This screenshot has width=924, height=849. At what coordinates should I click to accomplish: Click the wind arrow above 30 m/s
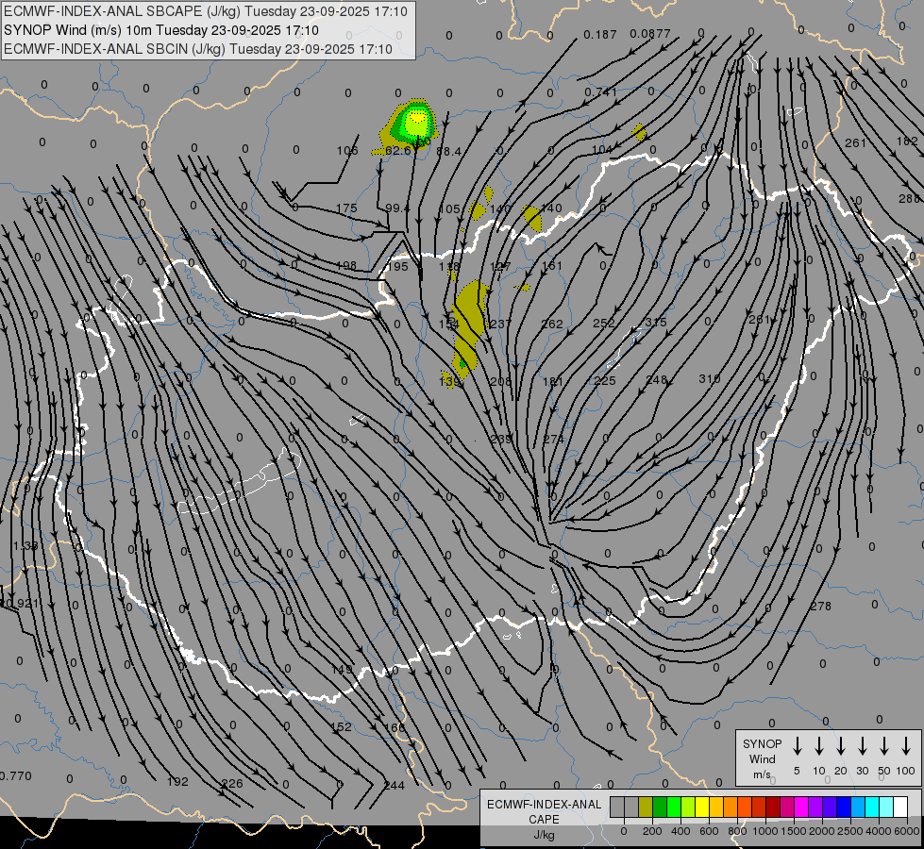pos(862,745)
